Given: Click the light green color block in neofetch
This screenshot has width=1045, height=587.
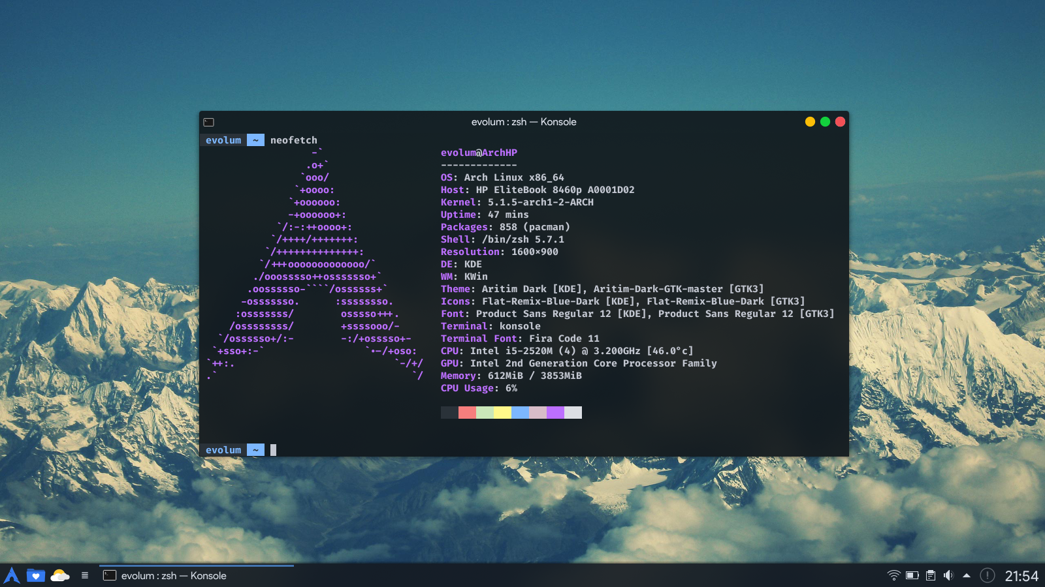Looking at the screenshot, I should pyautogui.click(x=485, y=412).
